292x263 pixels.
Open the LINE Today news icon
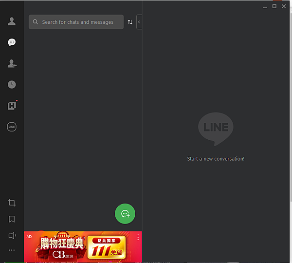pyautogui.click(x=12, y=106)
